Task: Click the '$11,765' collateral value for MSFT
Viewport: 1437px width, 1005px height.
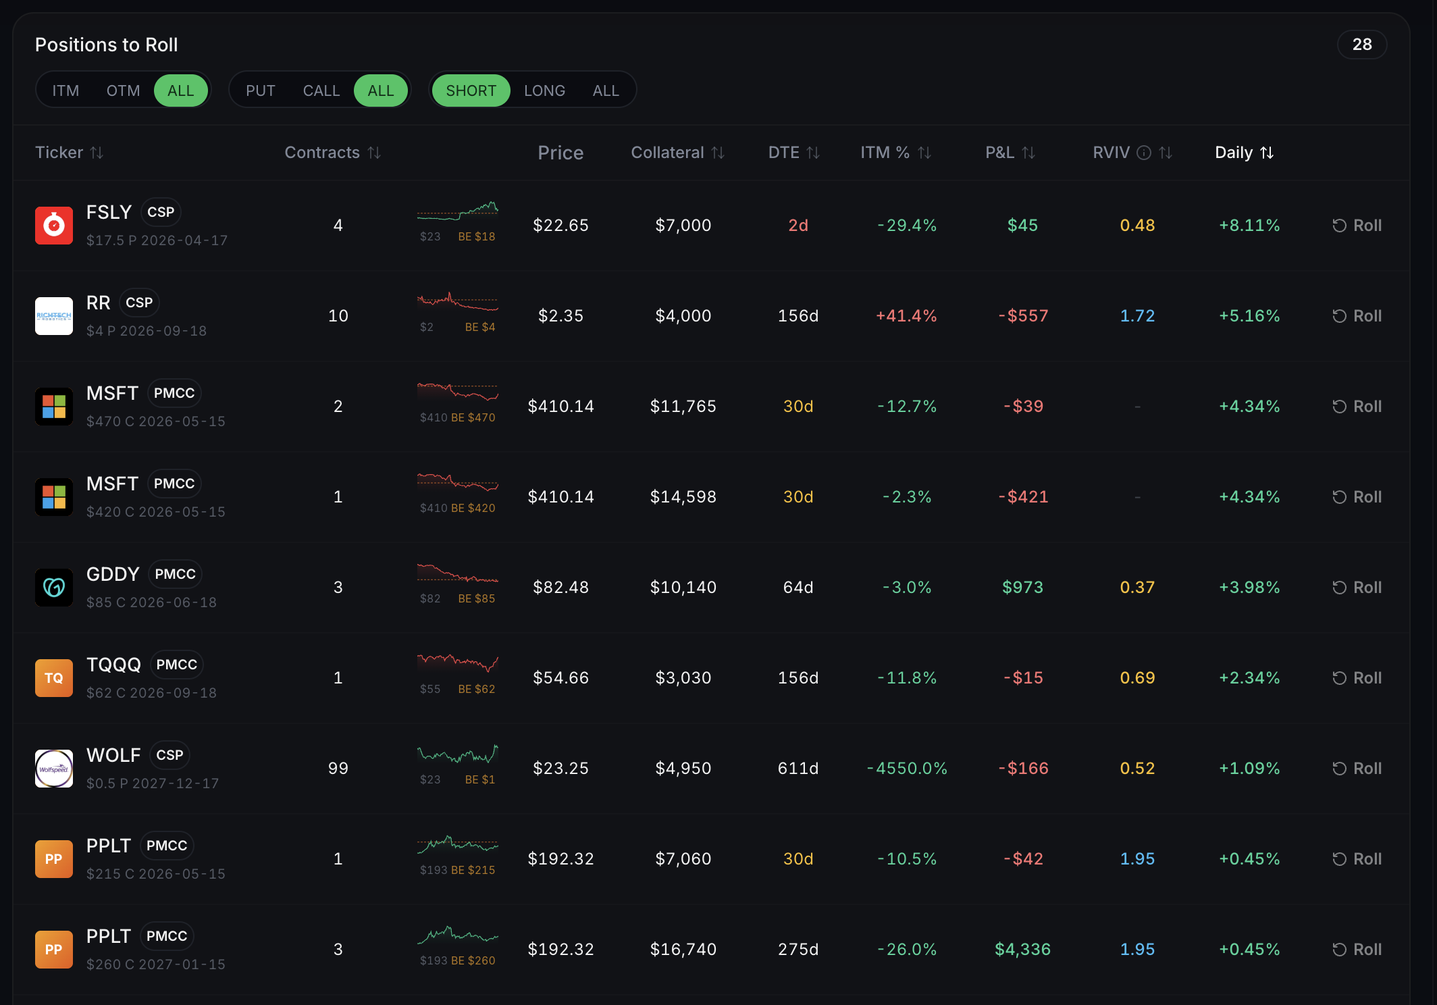Action: [683, 407]
